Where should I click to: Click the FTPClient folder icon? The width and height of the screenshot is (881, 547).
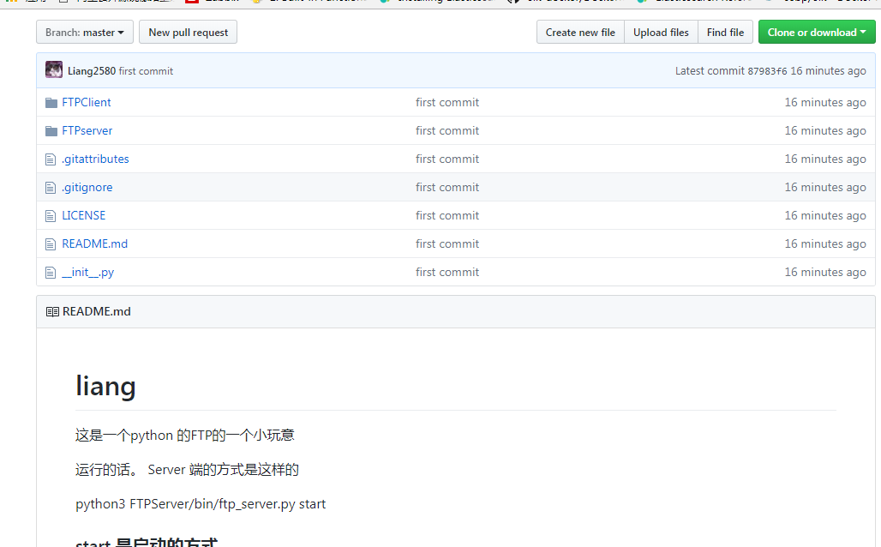click(x=51, y=102)
